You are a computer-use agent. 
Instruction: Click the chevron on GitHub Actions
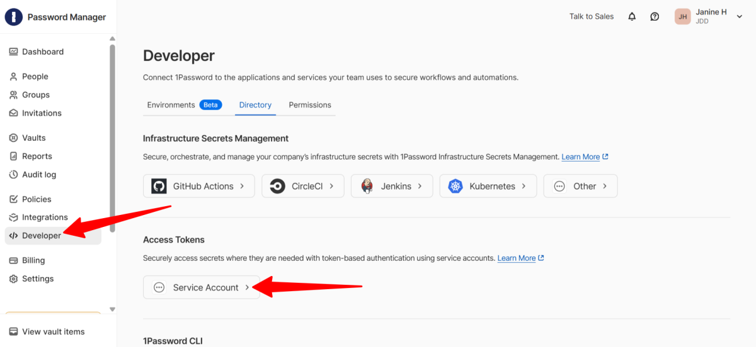coord(242,186)
